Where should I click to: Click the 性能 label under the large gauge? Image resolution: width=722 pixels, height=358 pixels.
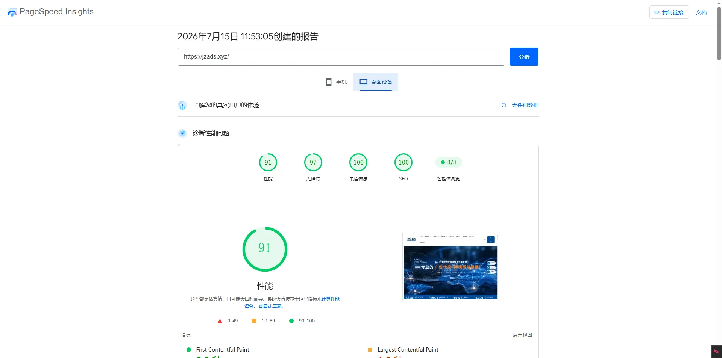265,286
